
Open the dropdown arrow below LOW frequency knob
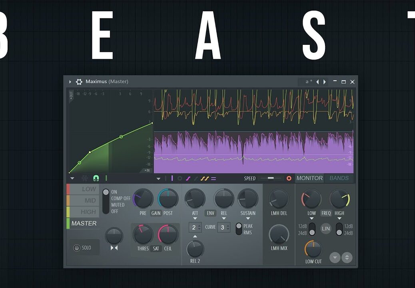[311, 219]
